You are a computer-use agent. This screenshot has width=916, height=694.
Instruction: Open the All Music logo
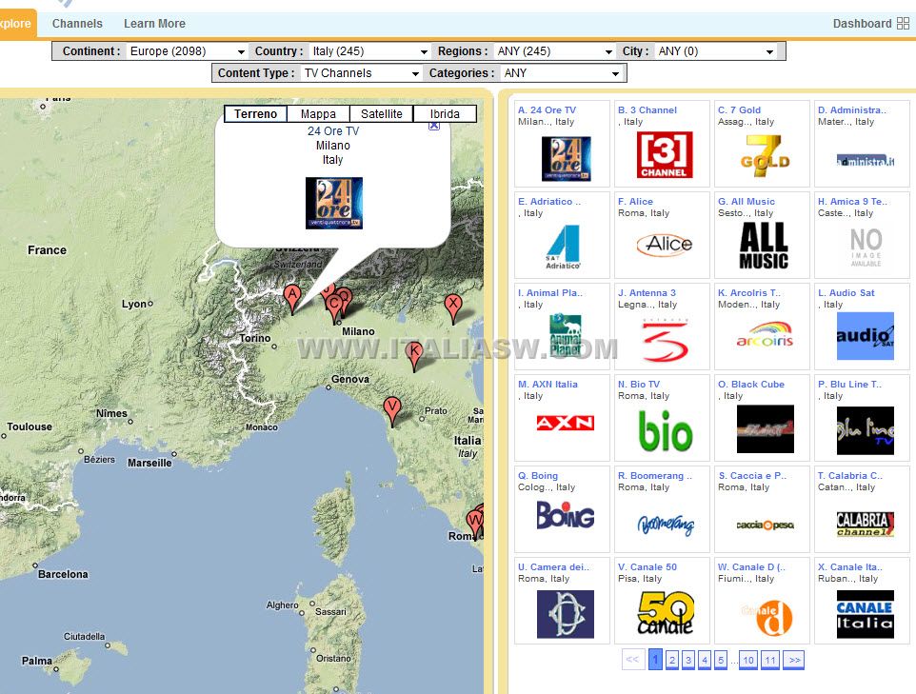coord(764,246)
